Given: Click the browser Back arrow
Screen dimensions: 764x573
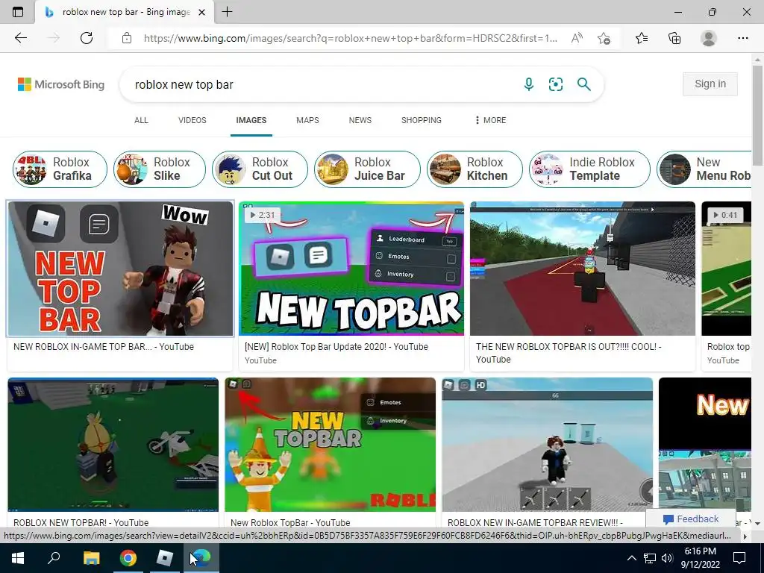Looking at the screenshot, I should point(20,38).
